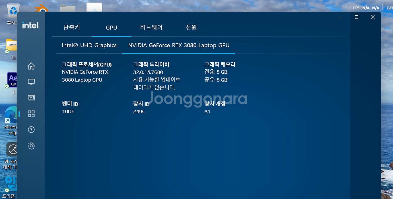Switch to the 전원 tab
Image resolution: width=393 pixels, height=199 pixels.
[x=191, y=28]
